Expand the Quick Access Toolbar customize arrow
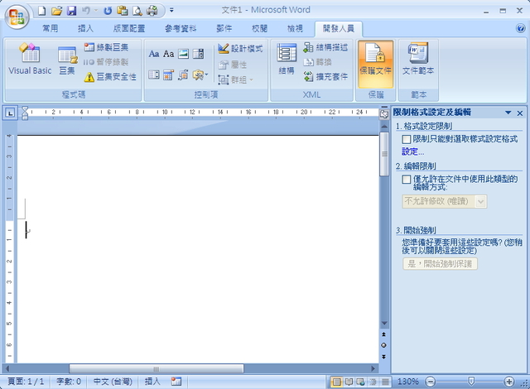The image size is (530, 389). [171, 11]
